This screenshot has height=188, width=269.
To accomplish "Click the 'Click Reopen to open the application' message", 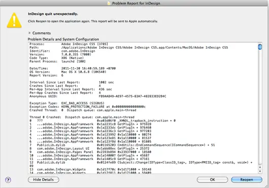I will point(93,21).
